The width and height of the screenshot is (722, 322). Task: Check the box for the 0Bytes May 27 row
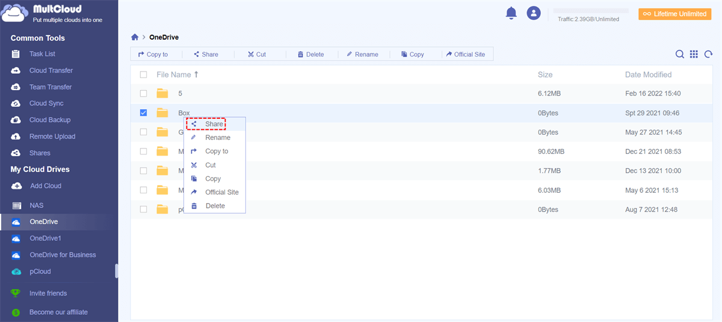coord(143,132)
